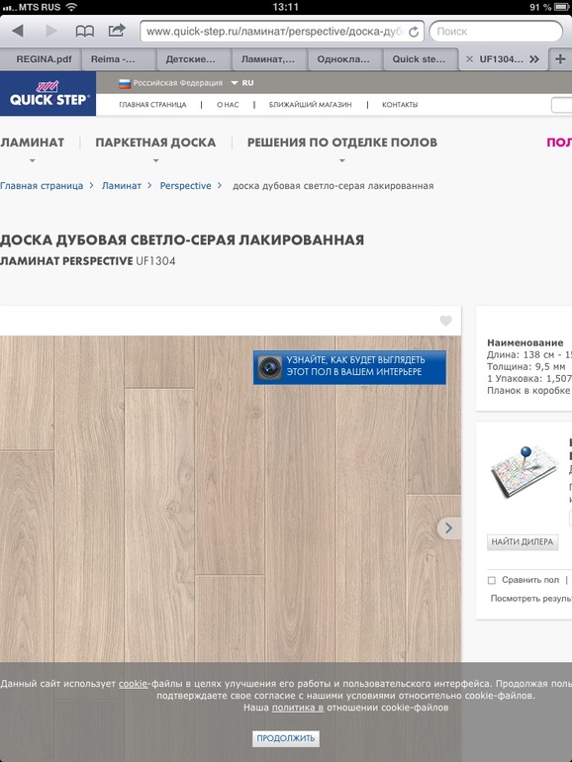Close the UF1304 tab with X
Viewport: 572px width, 762px height.
469,59
